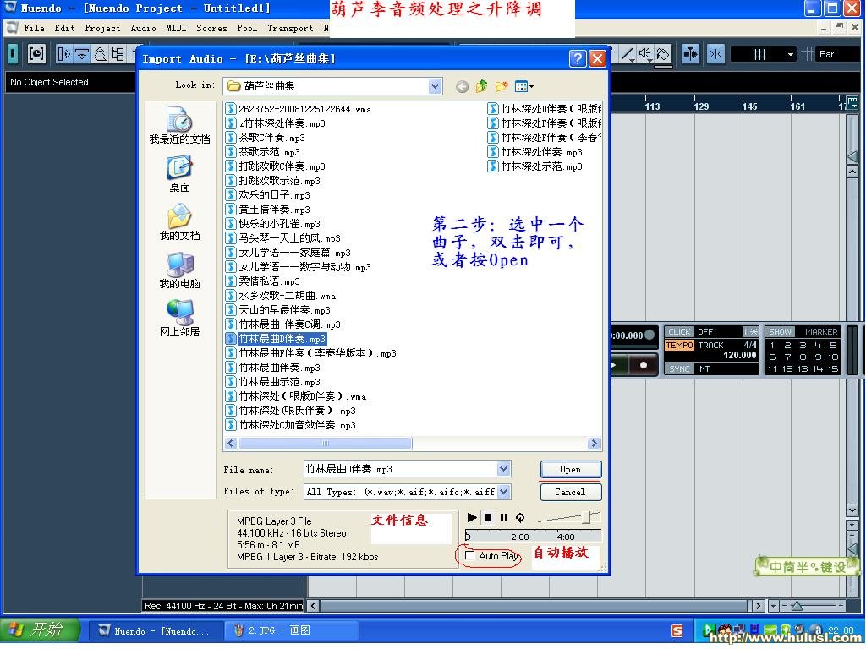Adjust the preview volume slider
The height and width of the screenshot is (649, 866).
coord(589,517)
